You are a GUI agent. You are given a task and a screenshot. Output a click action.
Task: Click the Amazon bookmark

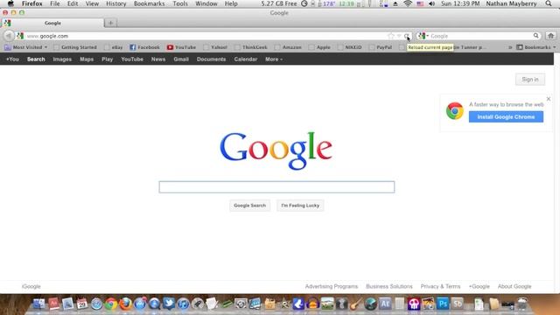point(288,47)
